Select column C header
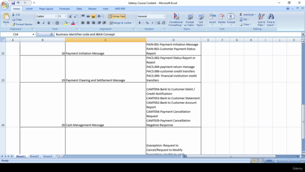Screen dimensions: 305x172 [x=106, y=40]
